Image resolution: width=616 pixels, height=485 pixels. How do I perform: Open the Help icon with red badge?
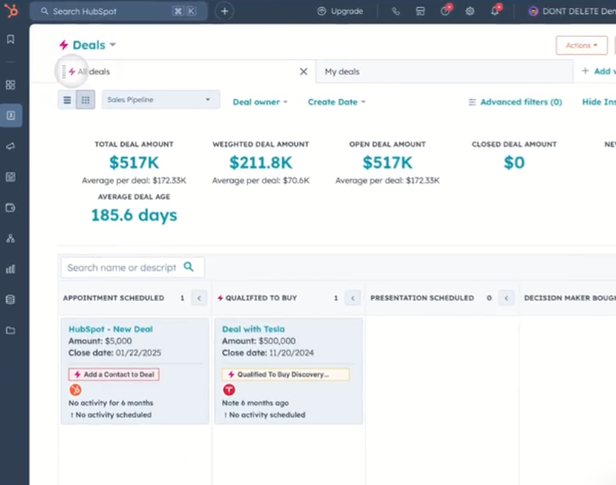tap(445, 10)
